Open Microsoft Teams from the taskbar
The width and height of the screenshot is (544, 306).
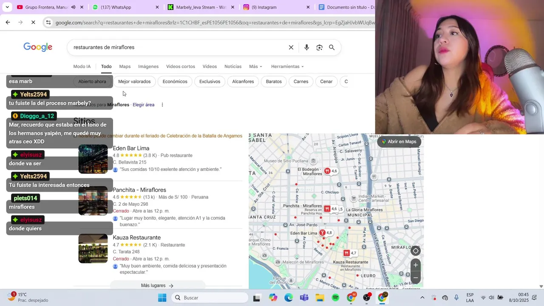(304, 297)
